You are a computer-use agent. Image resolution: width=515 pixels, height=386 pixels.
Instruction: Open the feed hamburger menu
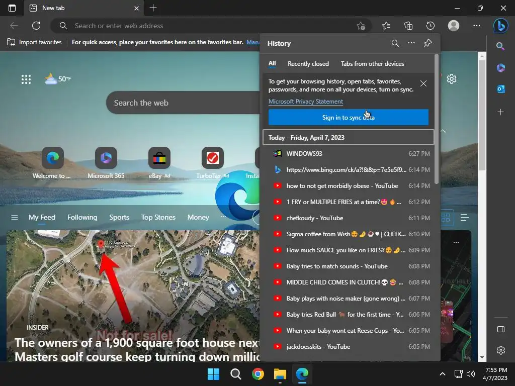pos(15,217)
